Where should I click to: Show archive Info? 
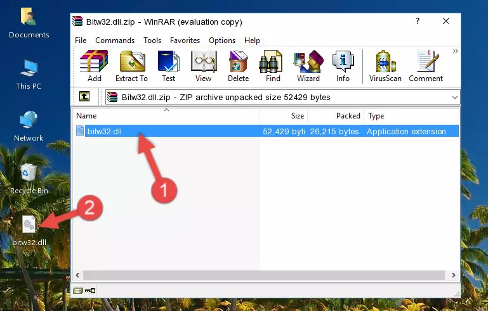pos(343,66)
